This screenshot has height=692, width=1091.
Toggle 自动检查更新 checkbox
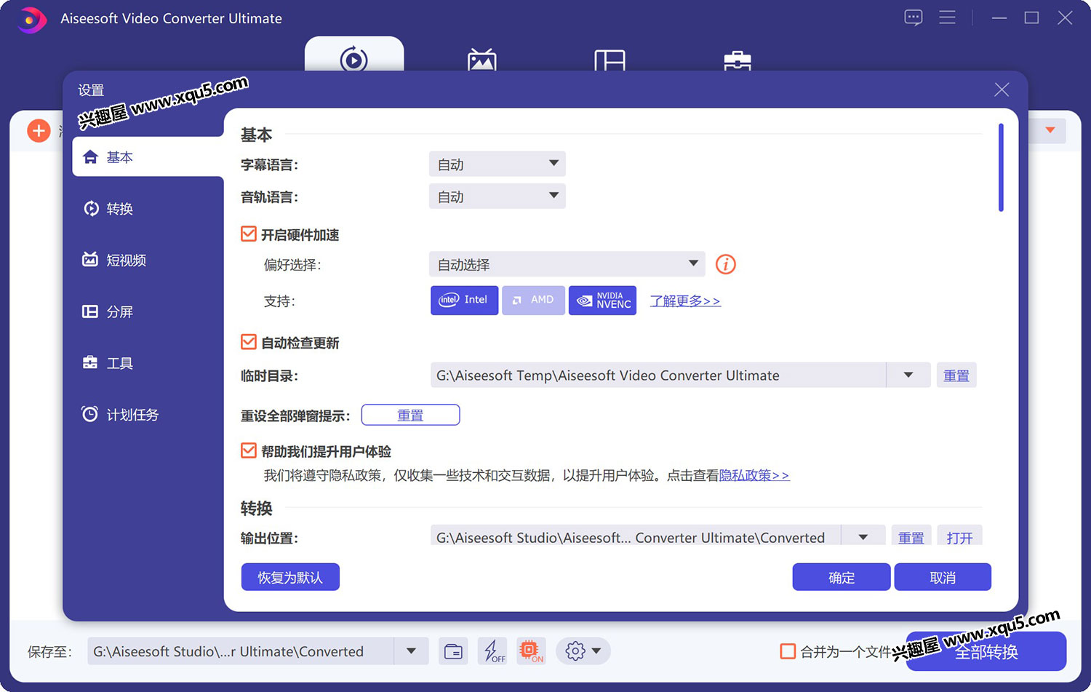click(249, 342)
